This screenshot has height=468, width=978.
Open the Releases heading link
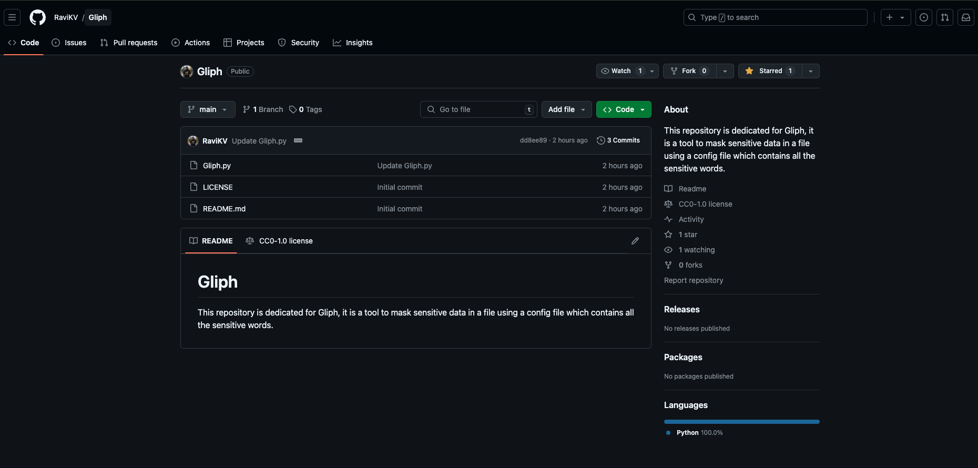(x=682, y=309)
